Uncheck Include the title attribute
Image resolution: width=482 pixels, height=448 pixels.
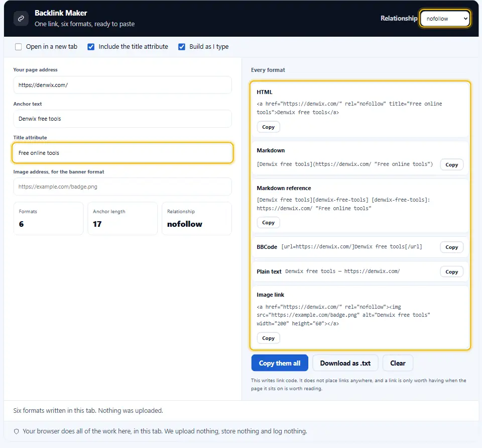click(91, 47)
